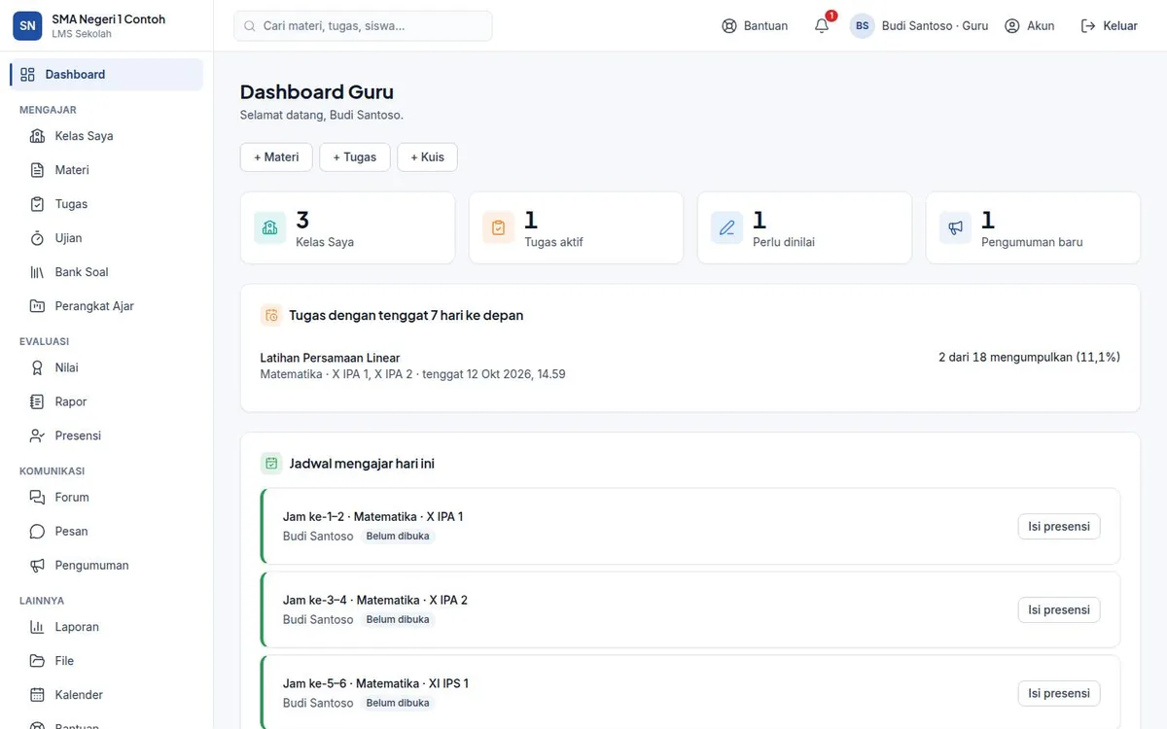This screenshot has width=1167, height=729.
Task: Click the Tugas aktif card icon
Action: 499,227
